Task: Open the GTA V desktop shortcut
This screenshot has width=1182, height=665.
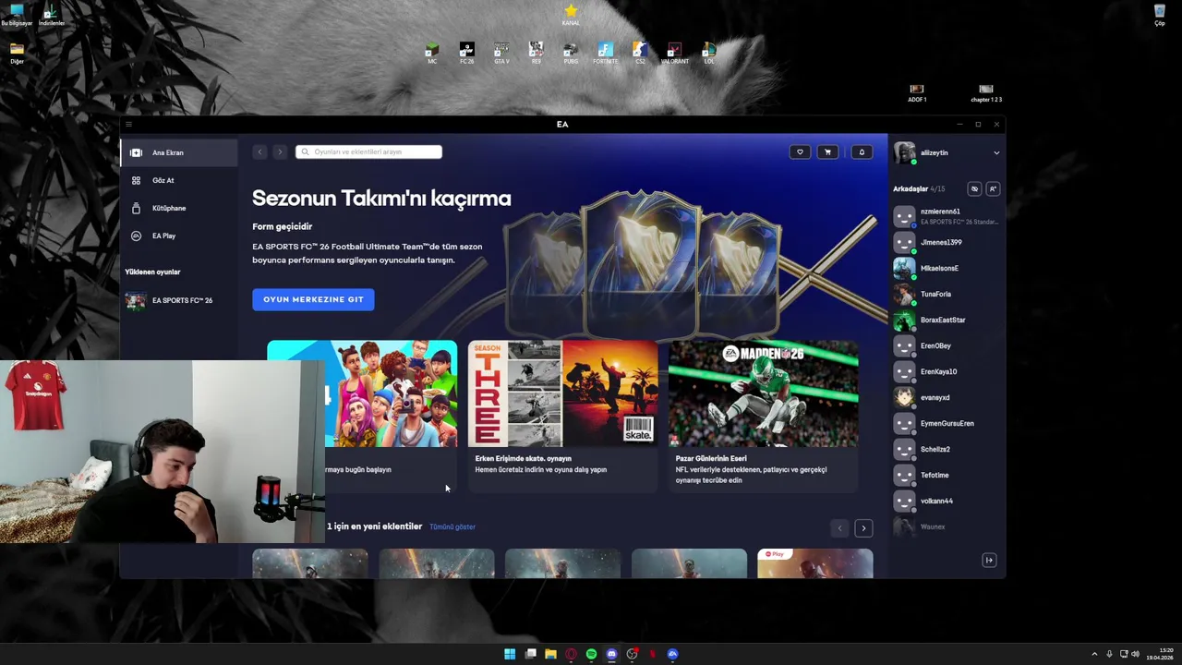Action: 501,53
